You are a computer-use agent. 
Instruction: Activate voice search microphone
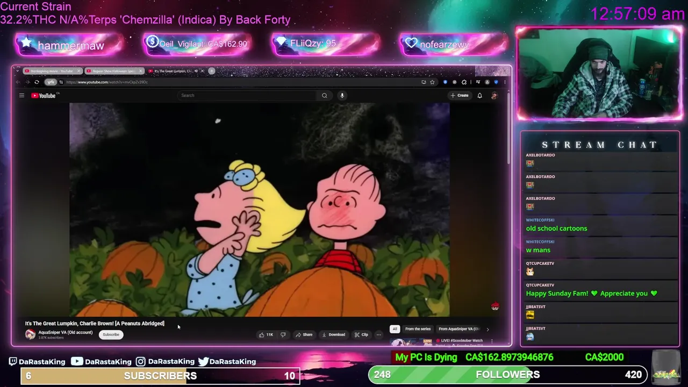coord(342,96)
